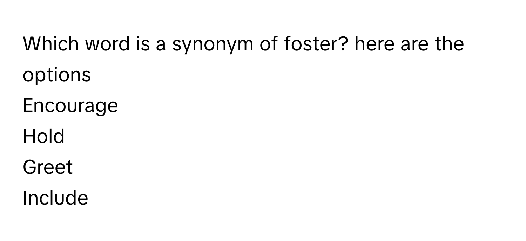This screenshot has width=526, height=241.
Task: Select the Hold answer option
Action: coord(43,137)
